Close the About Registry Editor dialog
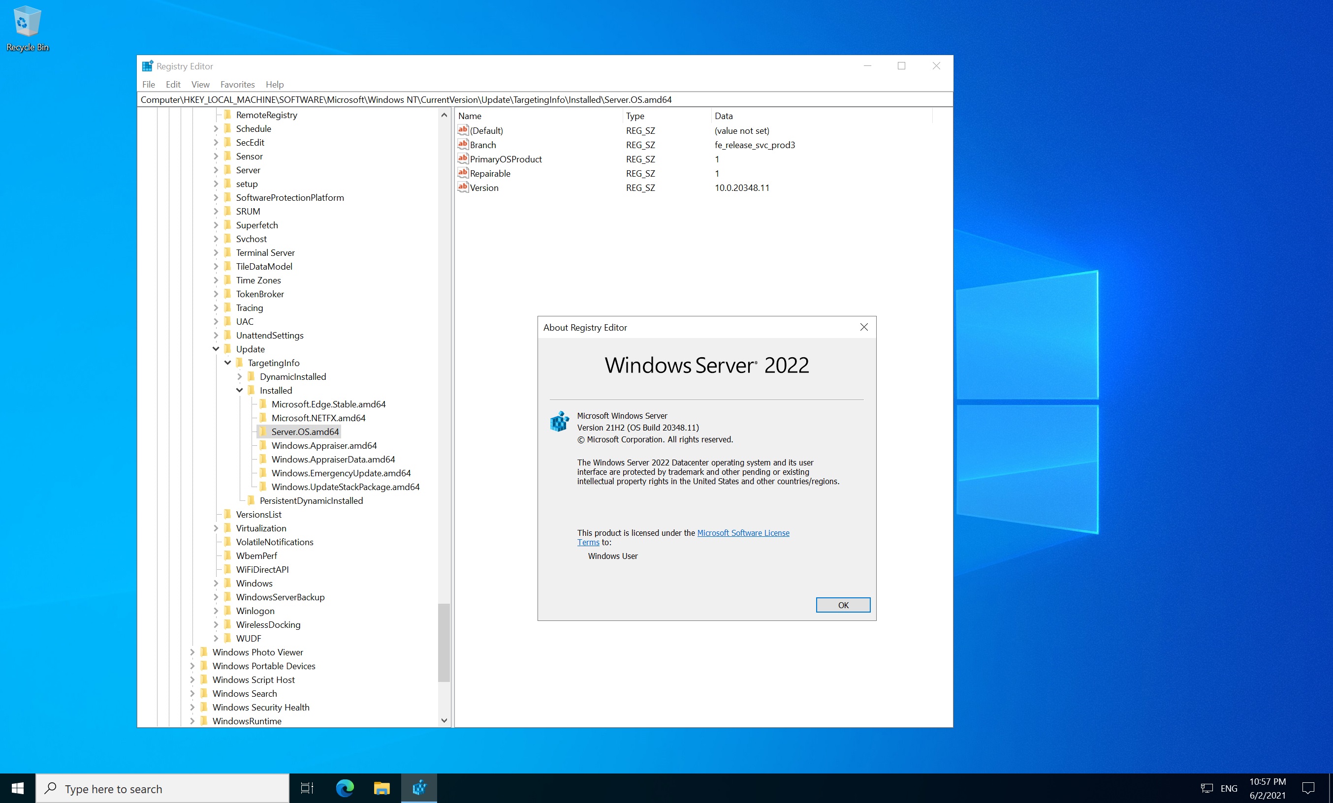 [x=863, y=327]
